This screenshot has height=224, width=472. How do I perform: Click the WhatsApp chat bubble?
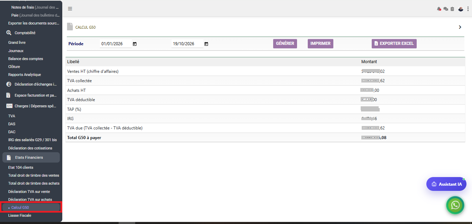(455, 205)
